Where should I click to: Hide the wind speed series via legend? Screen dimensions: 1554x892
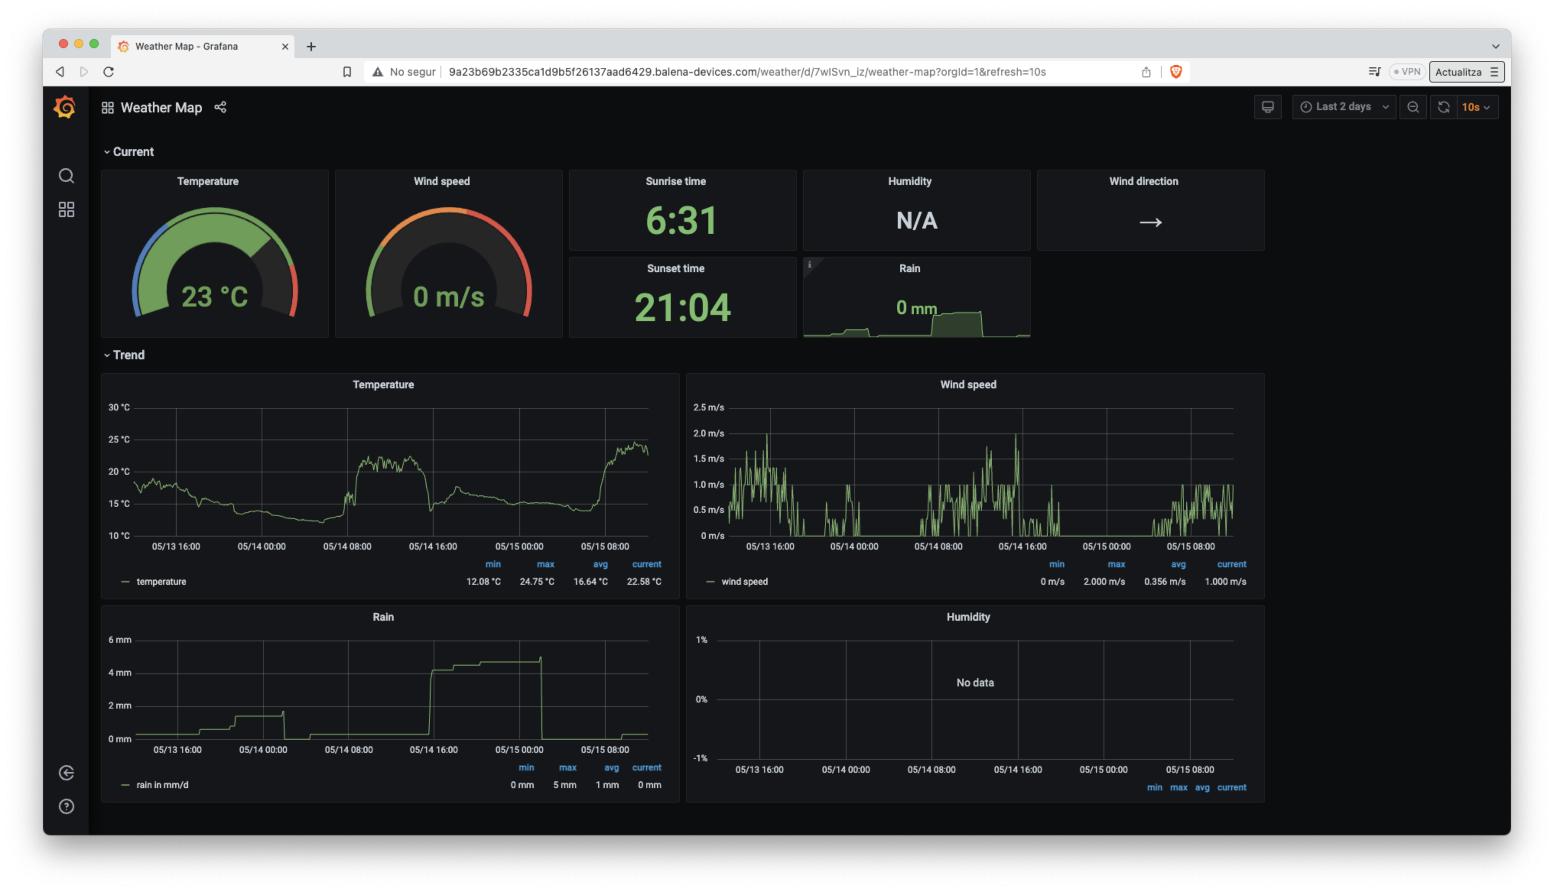coord(744,581)
